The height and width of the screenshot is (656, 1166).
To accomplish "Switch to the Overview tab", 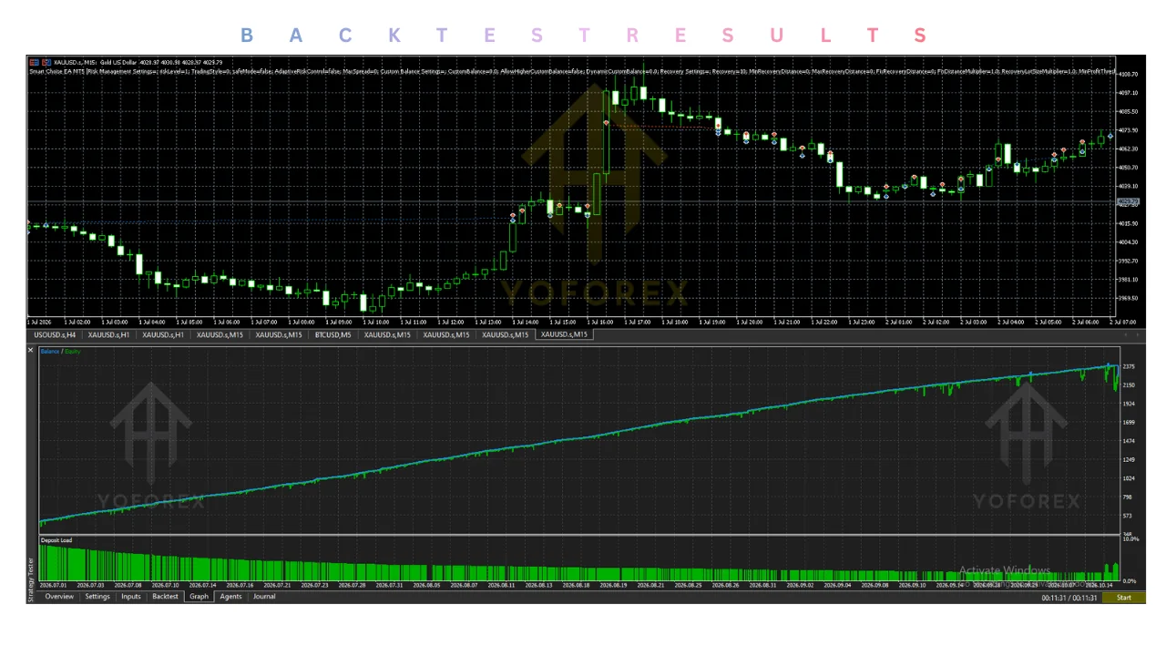I will (58, 597).
